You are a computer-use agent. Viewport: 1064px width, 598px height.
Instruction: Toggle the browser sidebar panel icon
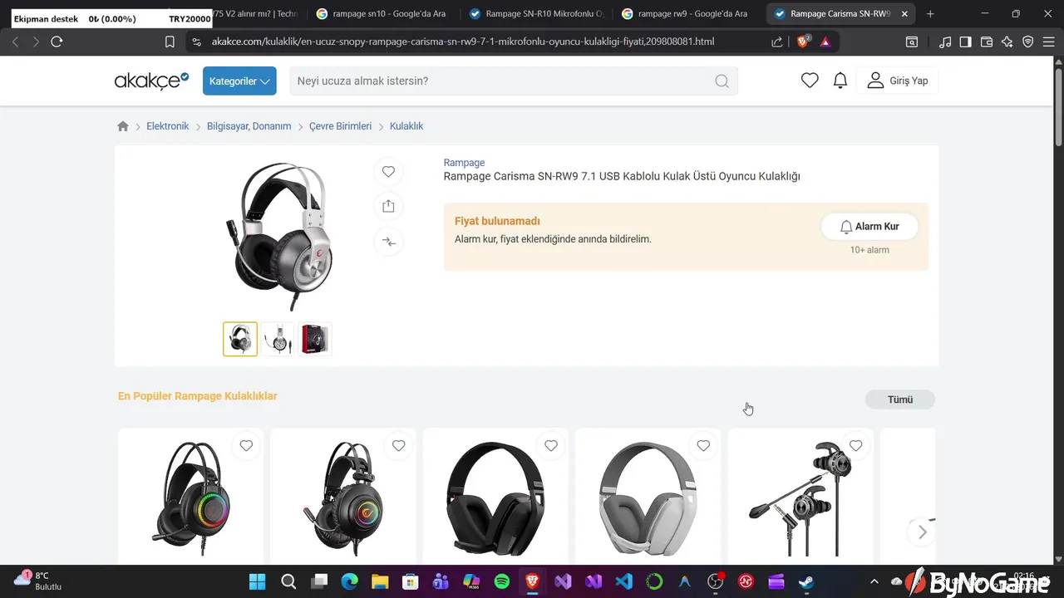click(x=965, y=42)
